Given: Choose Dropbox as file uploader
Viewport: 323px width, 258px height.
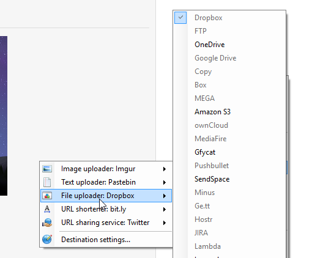Looking at the screenshot, I should tap(229, 18).
